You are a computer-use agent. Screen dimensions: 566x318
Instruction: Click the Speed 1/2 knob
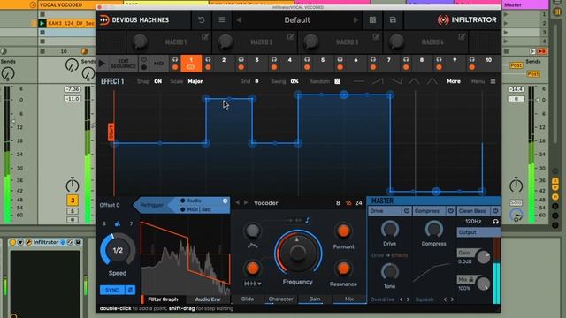point(118,250)
